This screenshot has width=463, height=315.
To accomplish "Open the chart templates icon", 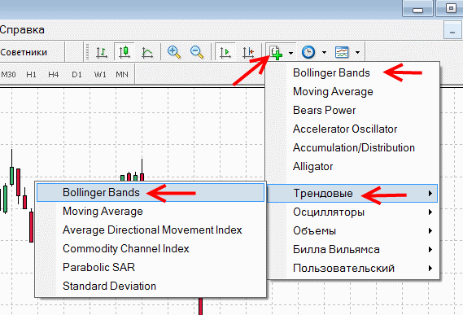I will pyautogui.click(x=342, y=52).
